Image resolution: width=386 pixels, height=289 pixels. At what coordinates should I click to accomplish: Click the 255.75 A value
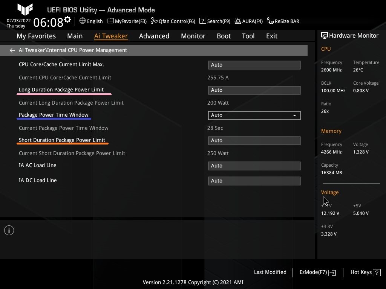click(218, 78)
